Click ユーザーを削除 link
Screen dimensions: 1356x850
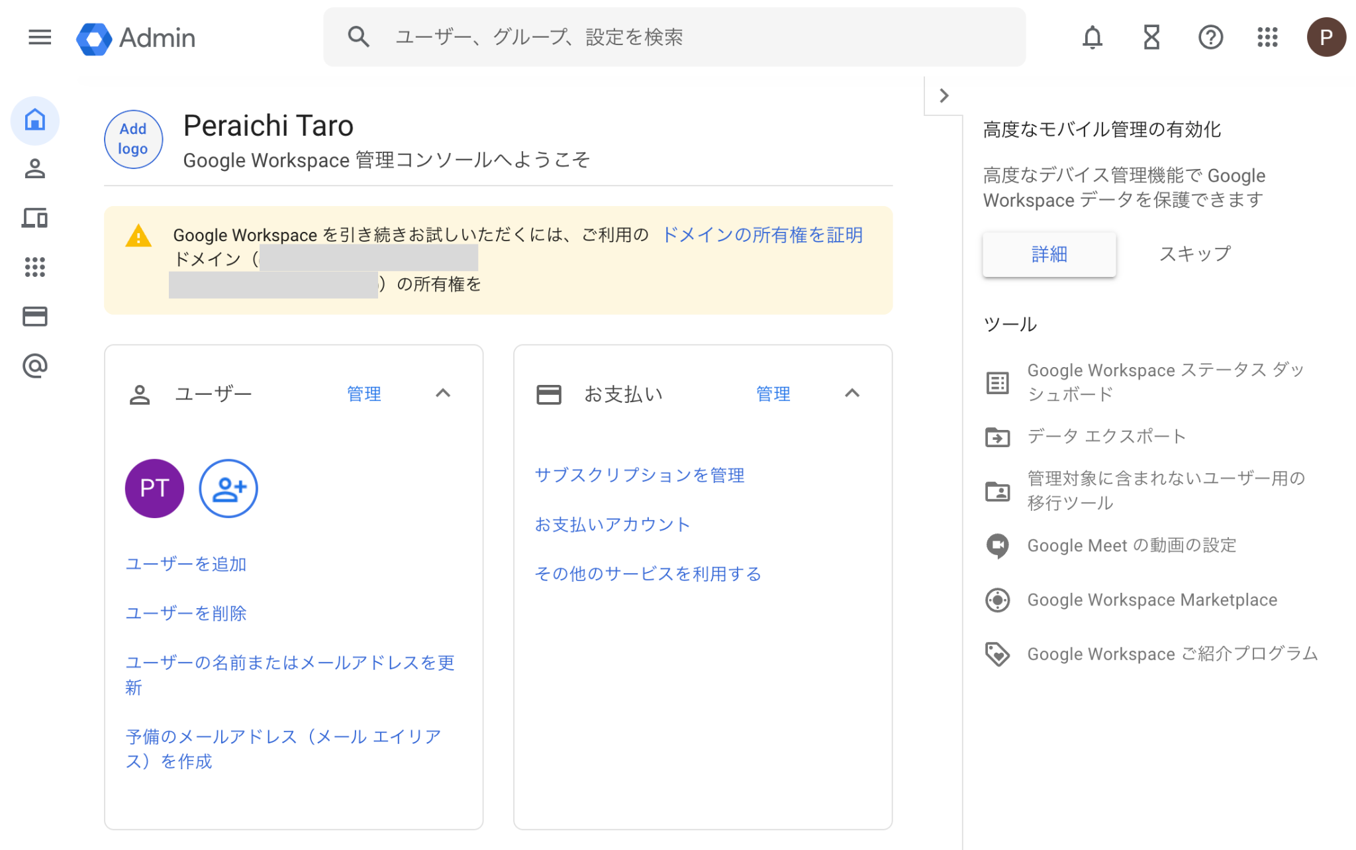coord(186,613)
